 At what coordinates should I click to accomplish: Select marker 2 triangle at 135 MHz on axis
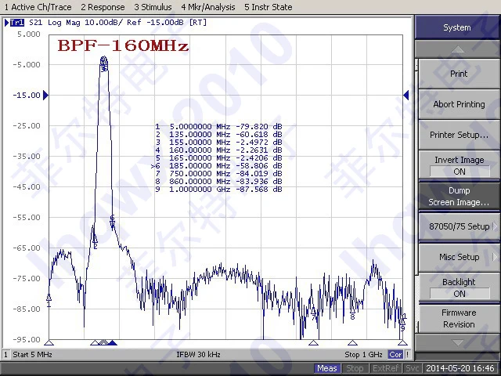click(95, 343)
